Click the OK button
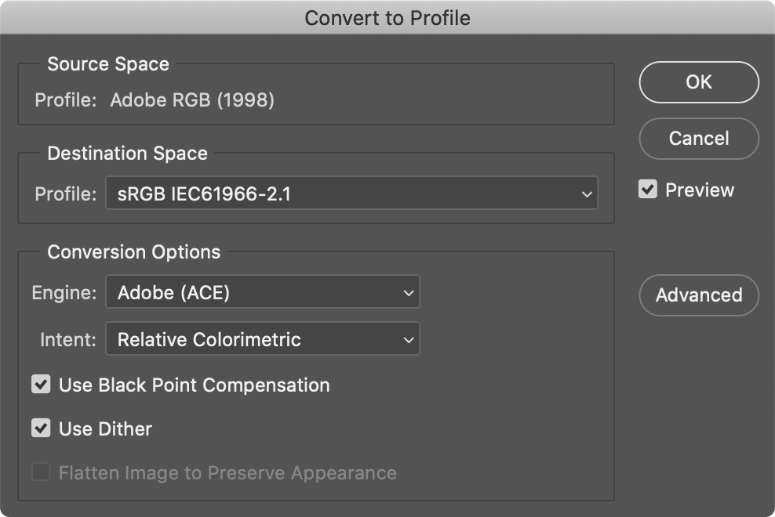 tap(698, 82)
